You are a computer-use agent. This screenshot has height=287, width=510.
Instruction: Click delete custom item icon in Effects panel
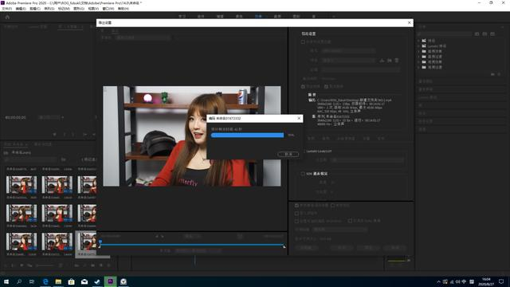tap(500, 74)
